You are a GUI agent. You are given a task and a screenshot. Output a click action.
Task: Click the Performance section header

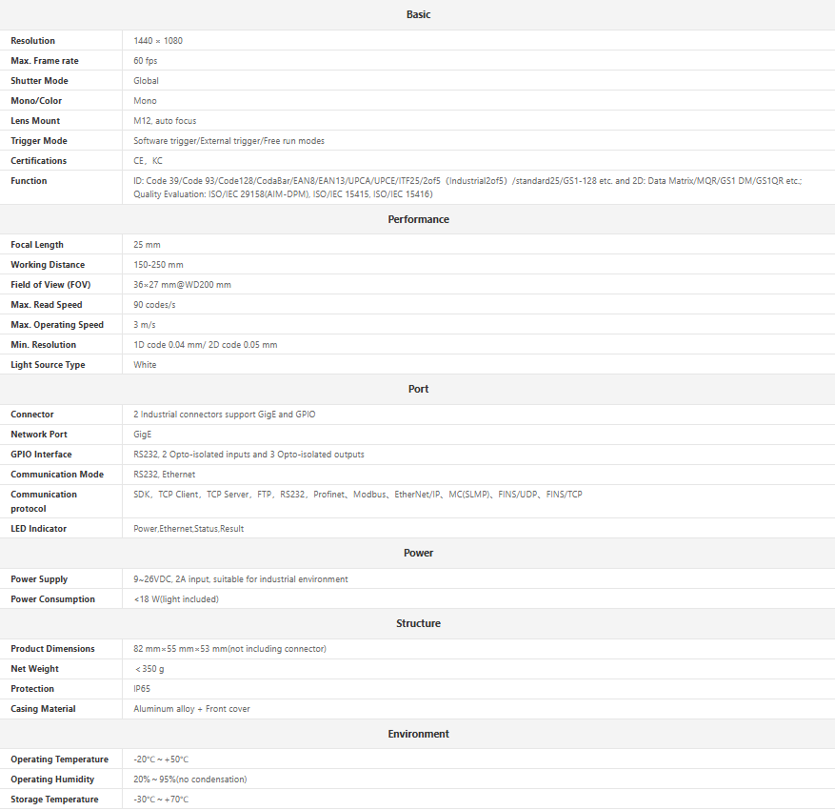click(x=418, y=219)
